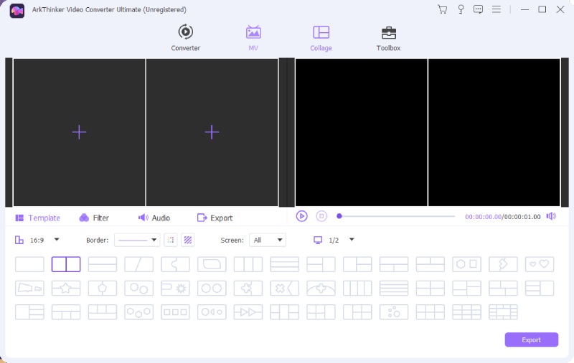Choose the four vertical columns template
574x363 pixels.
[357, 288]
